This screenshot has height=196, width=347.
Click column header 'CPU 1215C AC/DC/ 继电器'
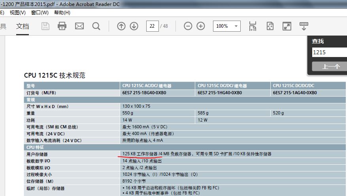click(x=147, y=86)
